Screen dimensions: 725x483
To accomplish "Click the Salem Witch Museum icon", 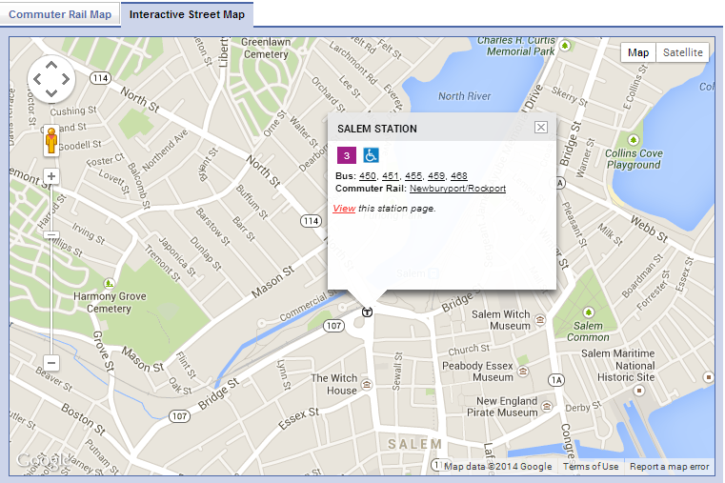I will click(539, 320).
